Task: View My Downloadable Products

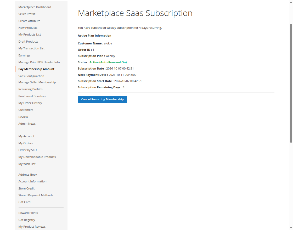Action: click(x=37, y=157)
